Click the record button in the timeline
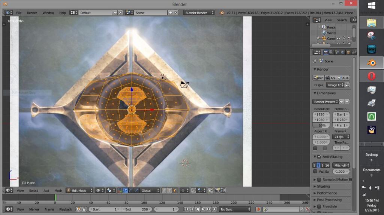Image resolution: width=384 pixels, height=215 pixels. (x=258, y=209)
